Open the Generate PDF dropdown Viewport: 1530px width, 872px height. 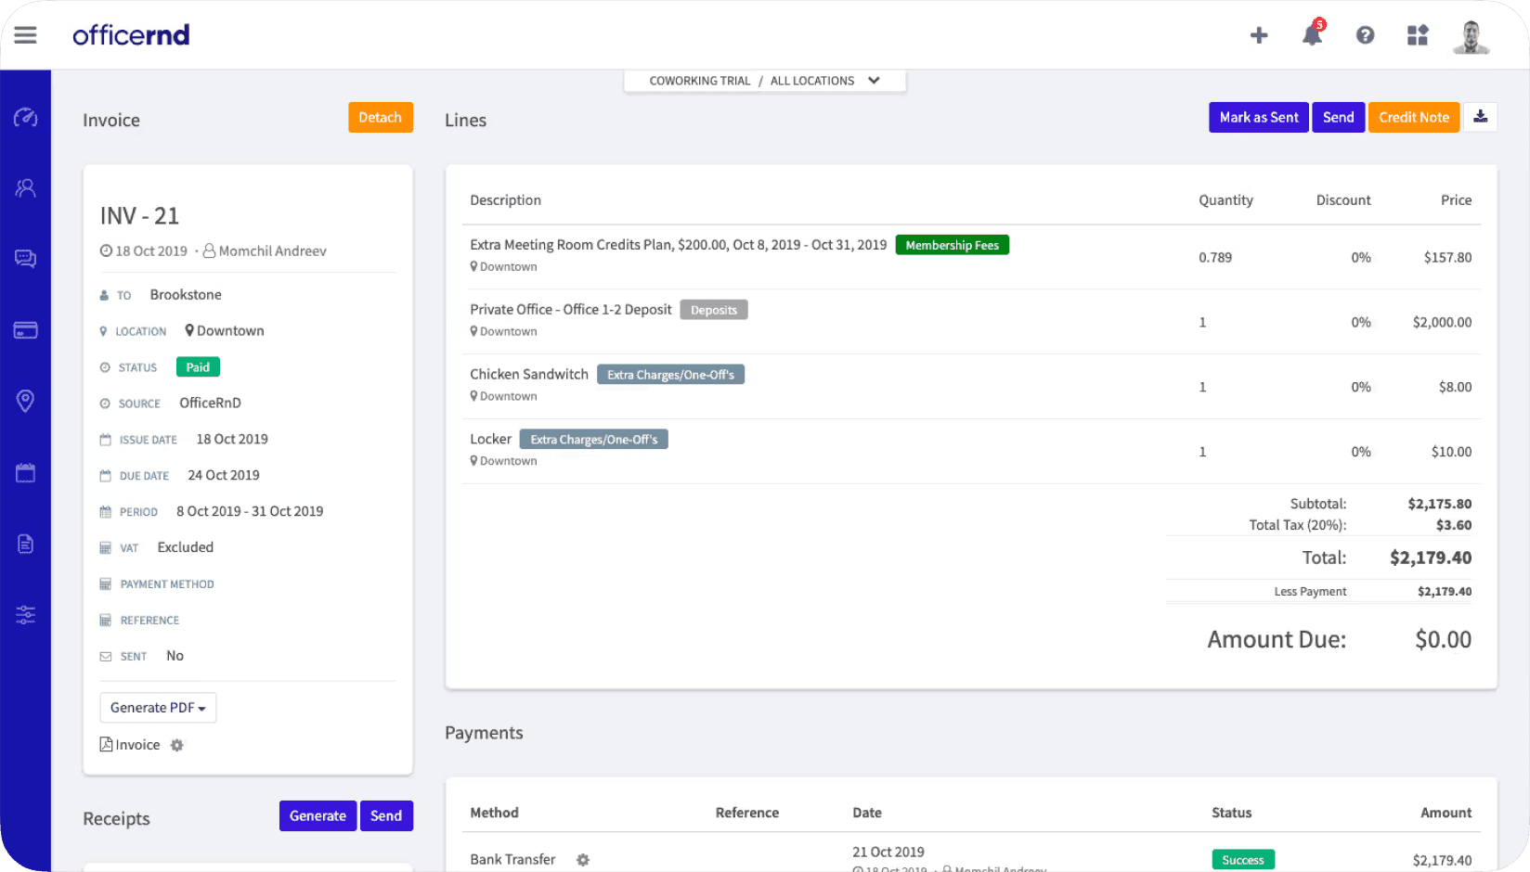(x=157, y=707)
